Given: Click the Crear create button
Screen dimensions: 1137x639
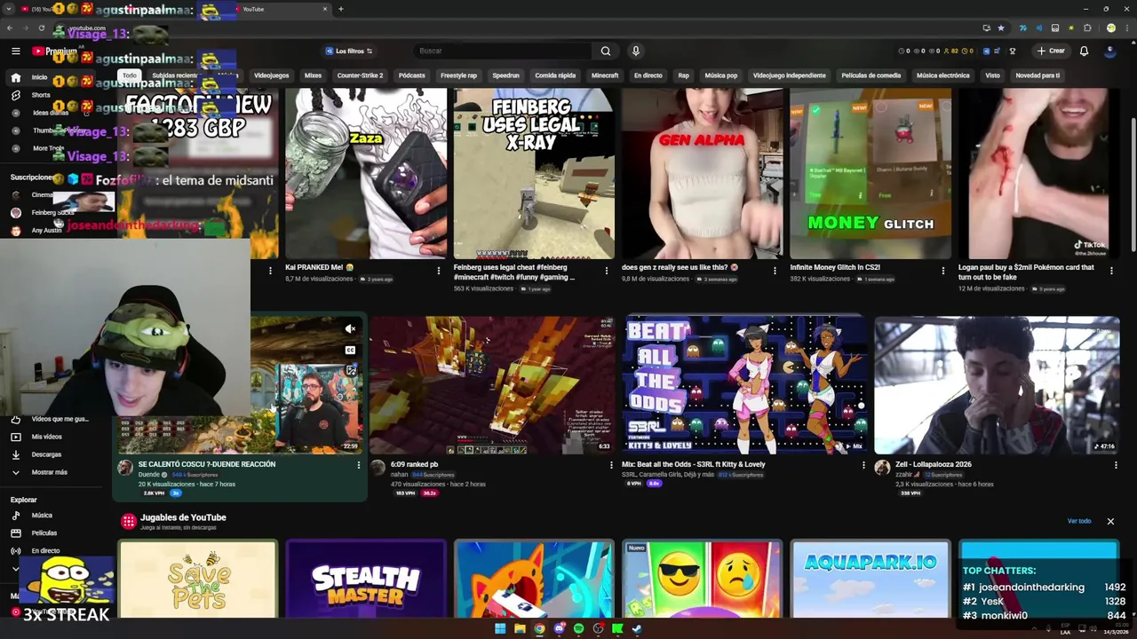Looking at the screenshot, I should click(x=1052, y=51).
